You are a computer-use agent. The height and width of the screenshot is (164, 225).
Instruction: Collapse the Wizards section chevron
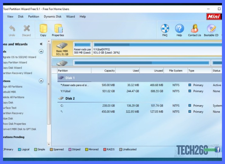[41, 51]
